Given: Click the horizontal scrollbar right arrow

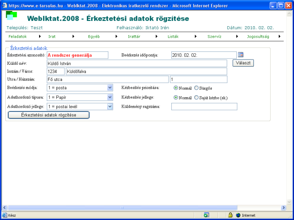Looking at the screenshot, I should pos(283,208).
